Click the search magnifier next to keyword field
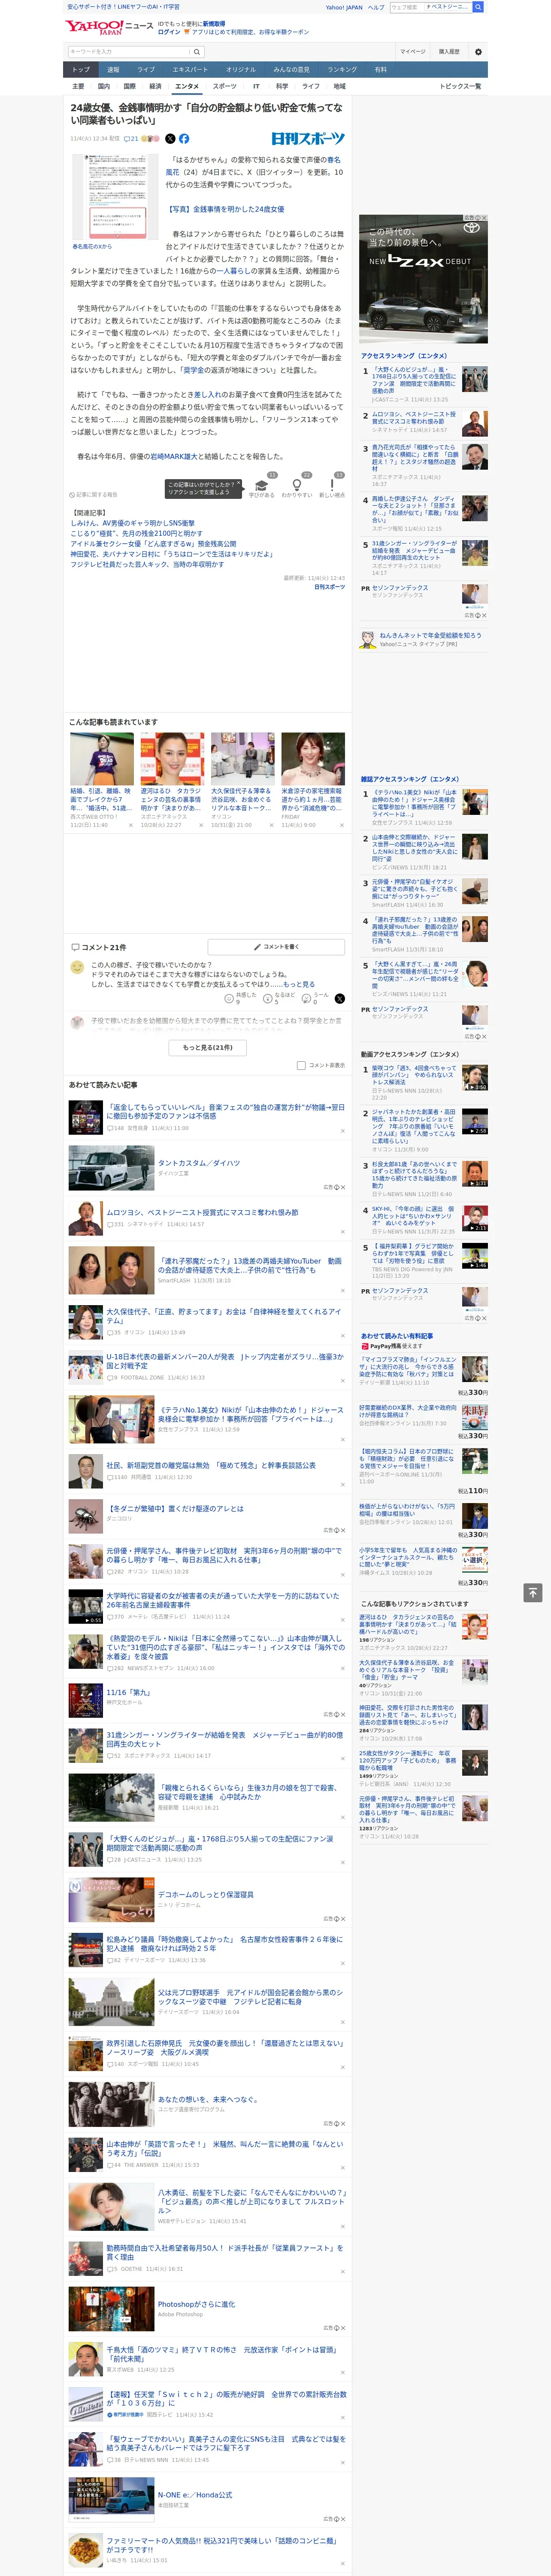 pyautogui.click(x=197, y=51)
